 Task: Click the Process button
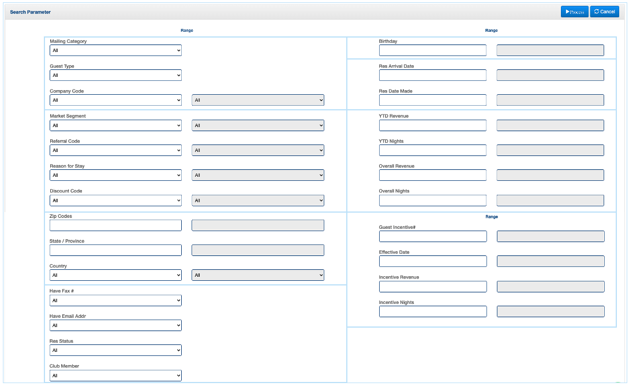[574, 12]
